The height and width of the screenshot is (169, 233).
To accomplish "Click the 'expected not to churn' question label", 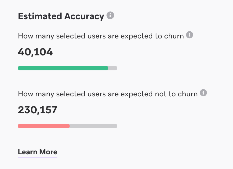I will [108, 94].
